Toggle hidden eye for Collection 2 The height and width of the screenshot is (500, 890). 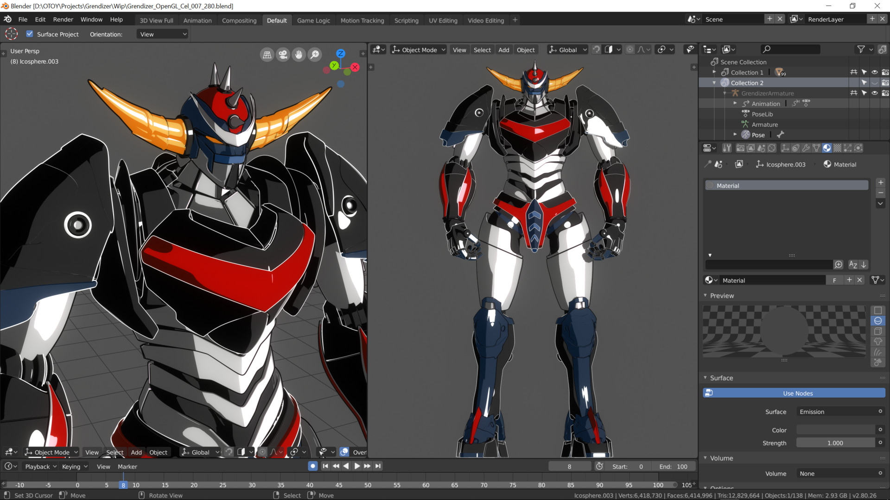tap(874, 83)
